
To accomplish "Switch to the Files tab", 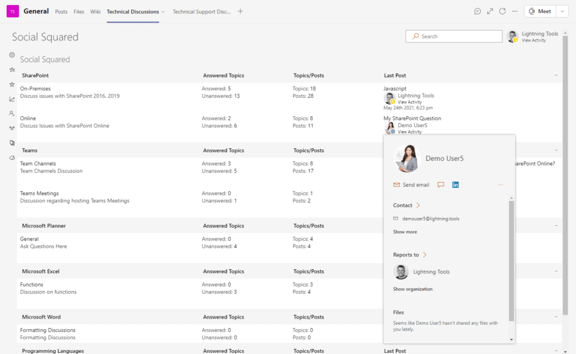I will (x=79, y=12).
